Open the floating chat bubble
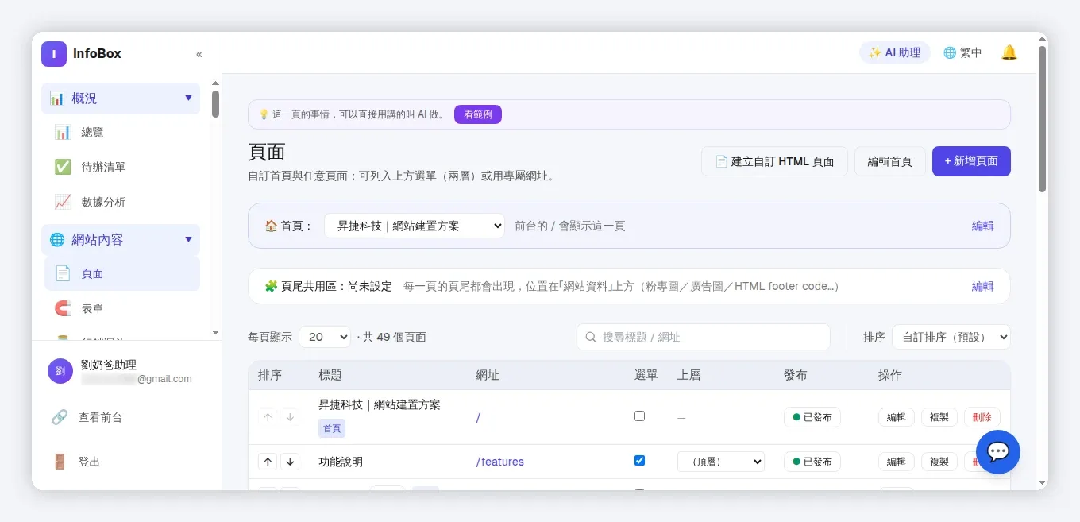Screen dimensions: 1080x522 pyautogui.click(x=998, y=452)
